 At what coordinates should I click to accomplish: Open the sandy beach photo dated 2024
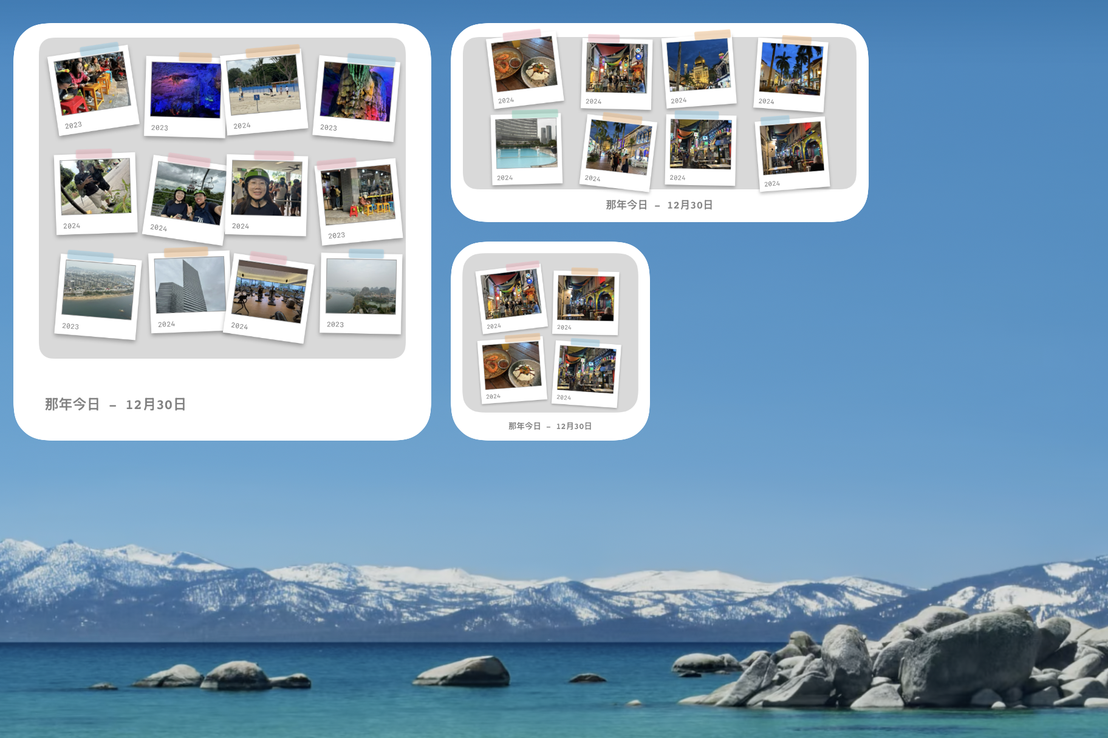click(x=264, y=86)
